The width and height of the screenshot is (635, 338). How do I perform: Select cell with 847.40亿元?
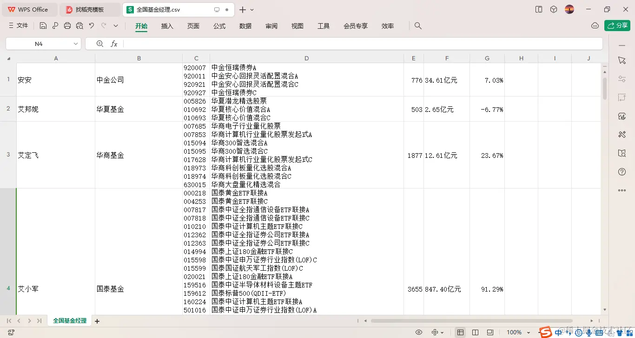pyautogui.click(x=447, y=289)
